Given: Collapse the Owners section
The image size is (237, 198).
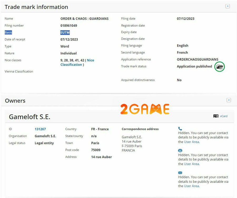Looking at the screenshot, I should 229,100.
